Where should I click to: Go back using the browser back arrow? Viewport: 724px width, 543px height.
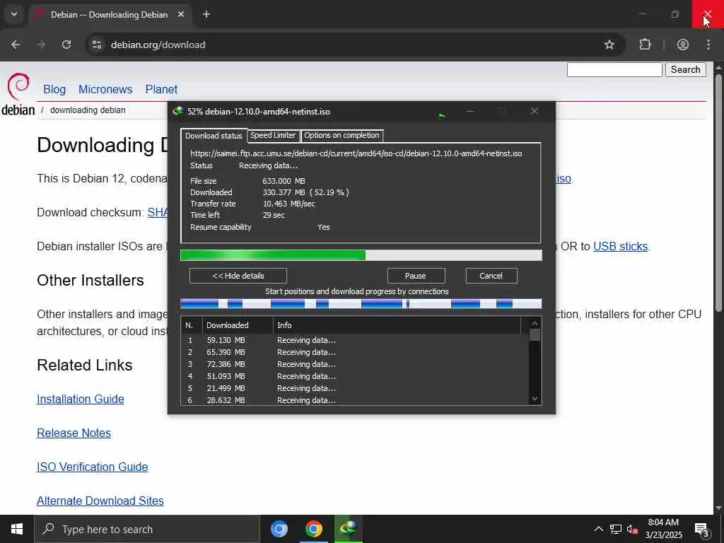click(16, 45)
